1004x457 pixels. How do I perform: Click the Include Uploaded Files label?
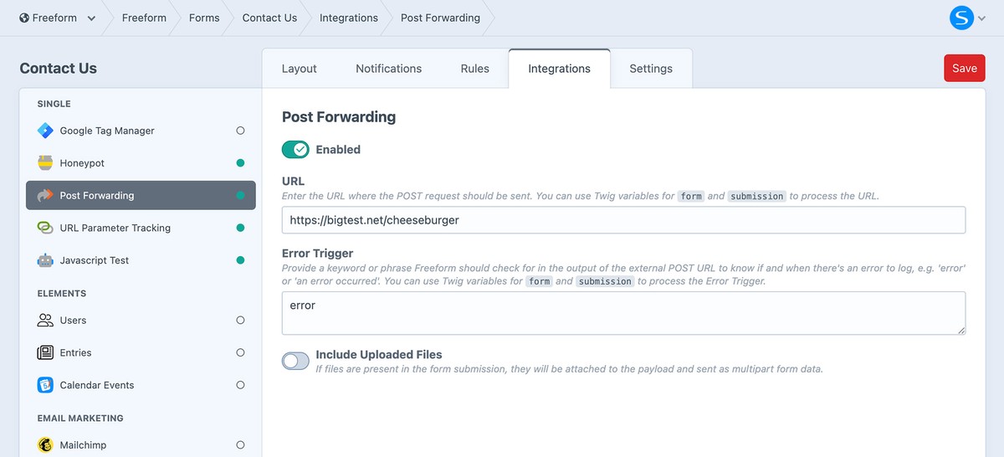click(379, 355)
